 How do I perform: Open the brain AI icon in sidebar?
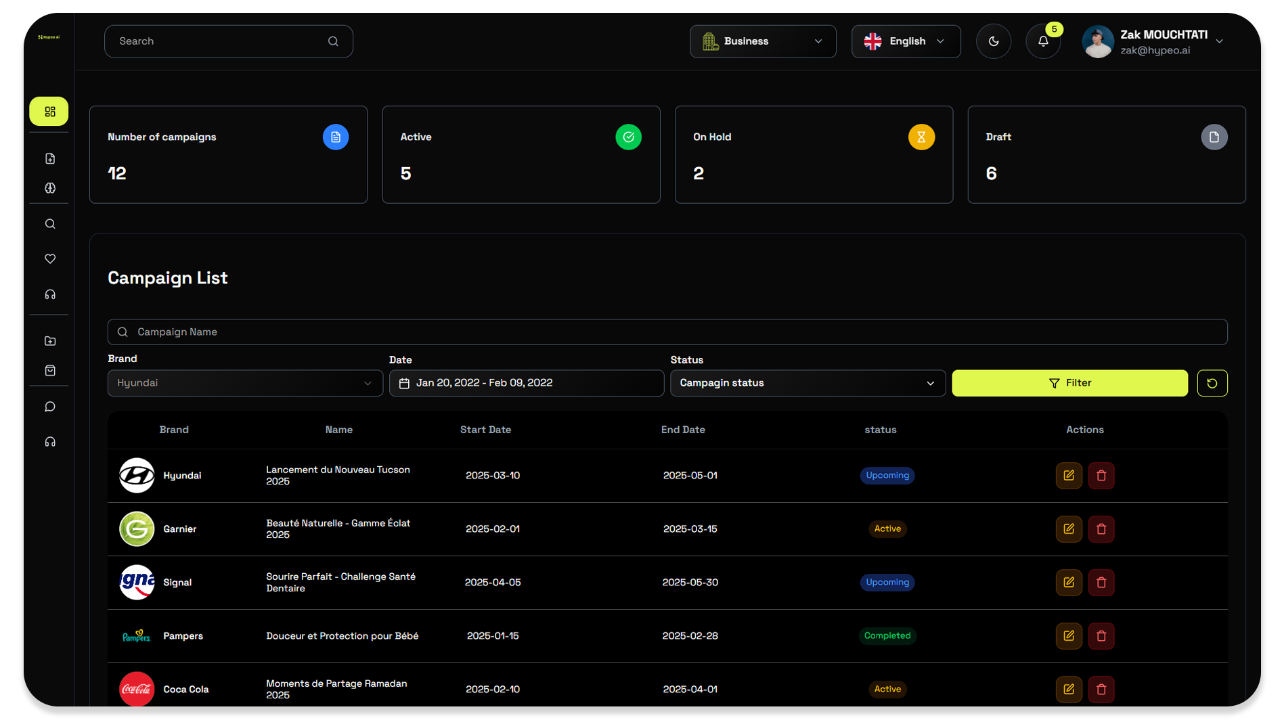click(50, 188)
